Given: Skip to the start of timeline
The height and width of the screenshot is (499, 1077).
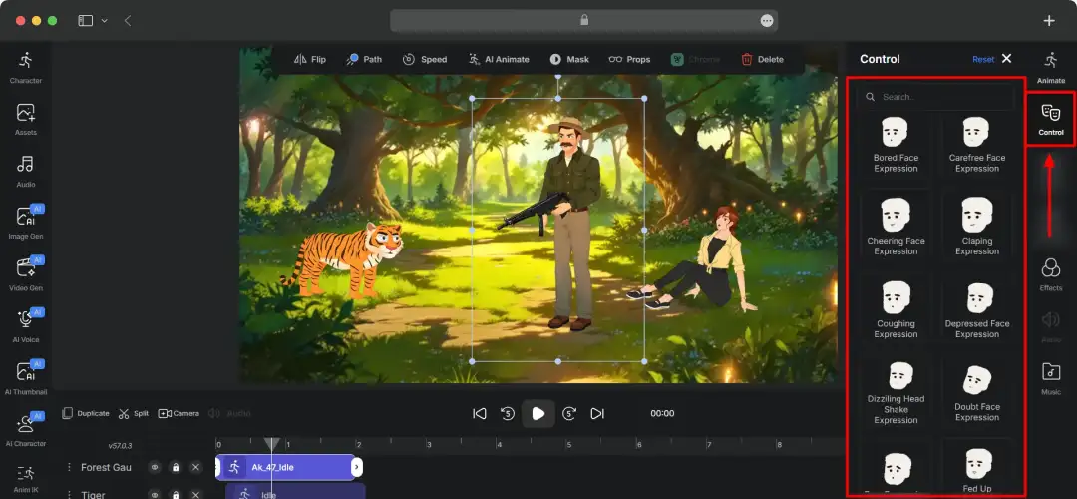Looking at the screenshot, I should 480,414.
